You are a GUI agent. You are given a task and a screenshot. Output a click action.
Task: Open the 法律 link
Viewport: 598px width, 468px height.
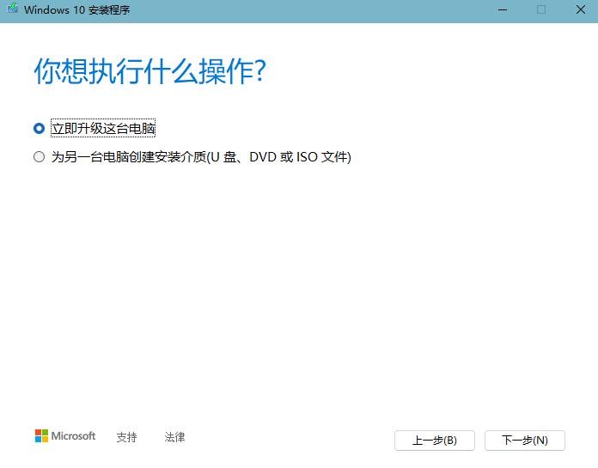click(174, 437)
